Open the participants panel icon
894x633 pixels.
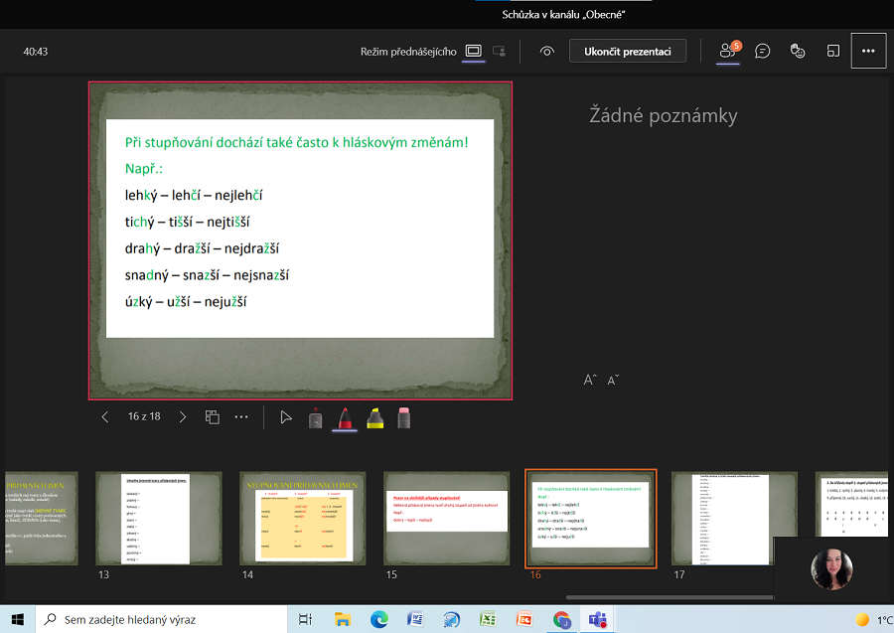728,51
